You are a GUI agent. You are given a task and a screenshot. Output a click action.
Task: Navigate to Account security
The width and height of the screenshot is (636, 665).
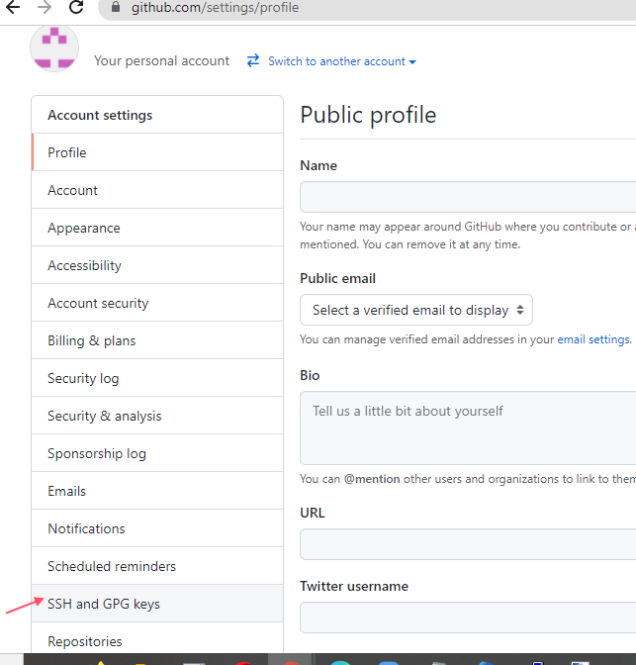pos(157,303)
